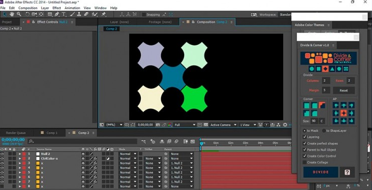This screenshot has height=190, width=372.
Task: Open the Full resolution dropdown
Action: 185,125
